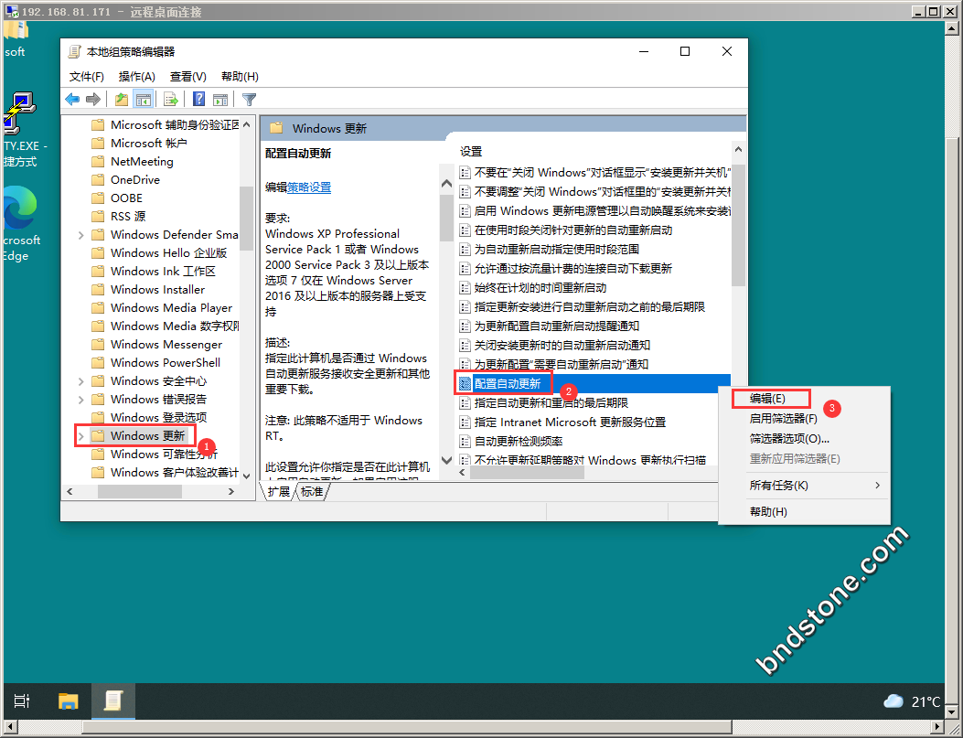Screen dimensions: 963x738
Task: Toggle the Show/Hide Console Tree icon
Action: point(143,100)
